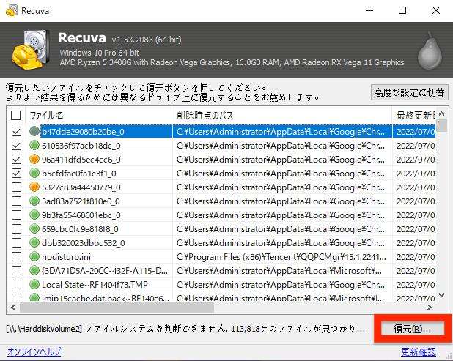Close the Recuva window
The height and width of the screenshot is (361, 453).
point(436,11)
